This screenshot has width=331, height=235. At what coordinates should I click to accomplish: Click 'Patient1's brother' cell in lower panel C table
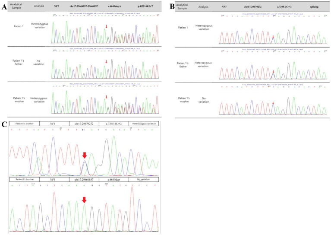pyautogui.click(x=25, y=179)
